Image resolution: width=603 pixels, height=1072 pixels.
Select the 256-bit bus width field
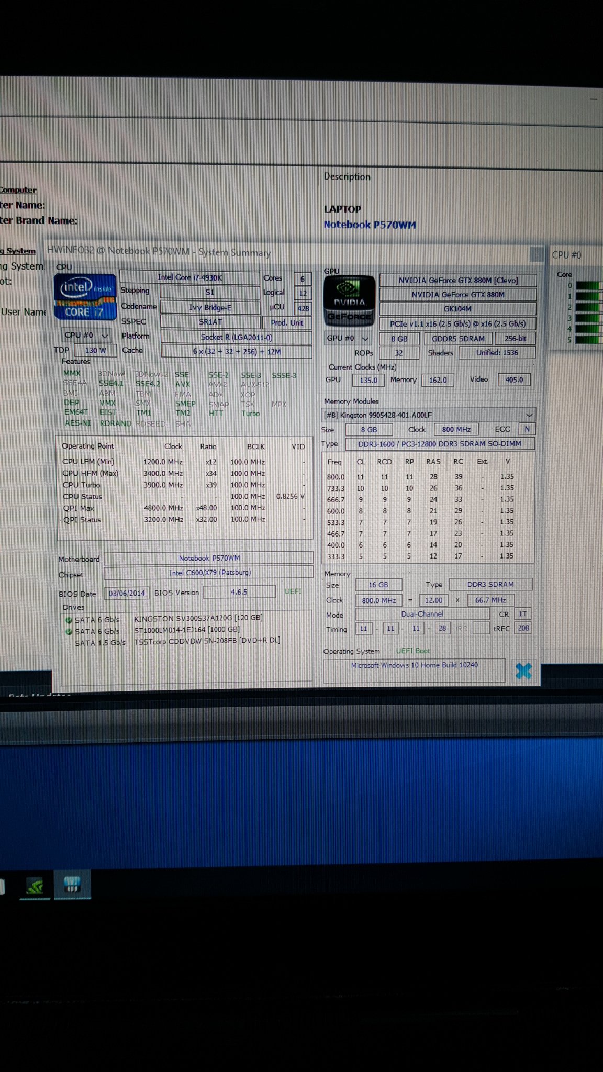tap(515, 339)
